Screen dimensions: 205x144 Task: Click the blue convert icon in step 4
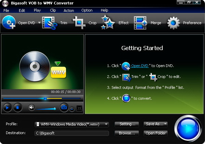tap(126, 98)
